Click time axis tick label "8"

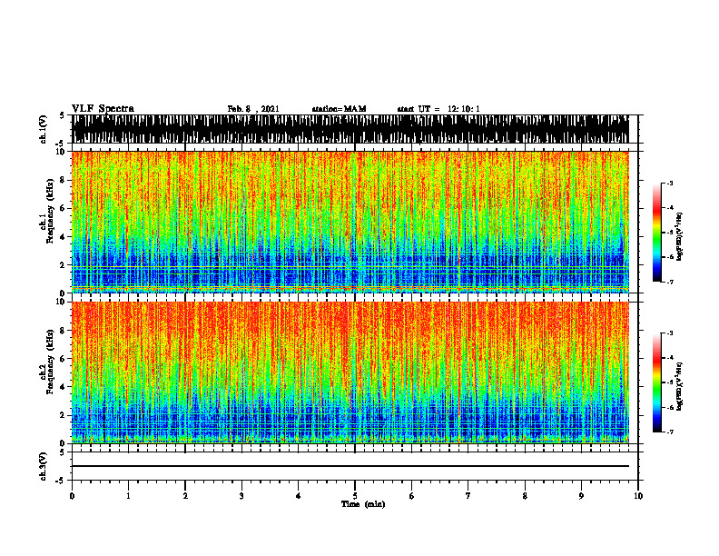(525, 496)
